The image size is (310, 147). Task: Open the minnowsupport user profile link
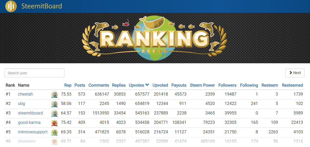pyautogui.click(x=33, y=132)
